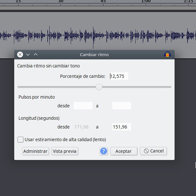Click the audio waveform in the track
This screenshot has height=196, width=196.
98,35
